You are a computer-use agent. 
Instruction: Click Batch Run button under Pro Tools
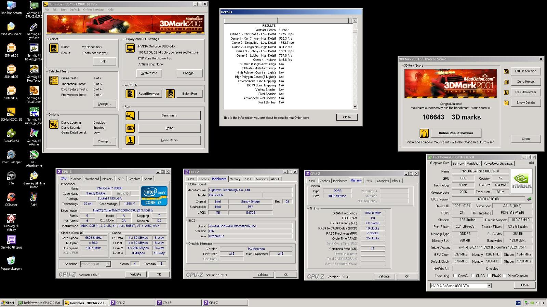(x=189, y=94)
